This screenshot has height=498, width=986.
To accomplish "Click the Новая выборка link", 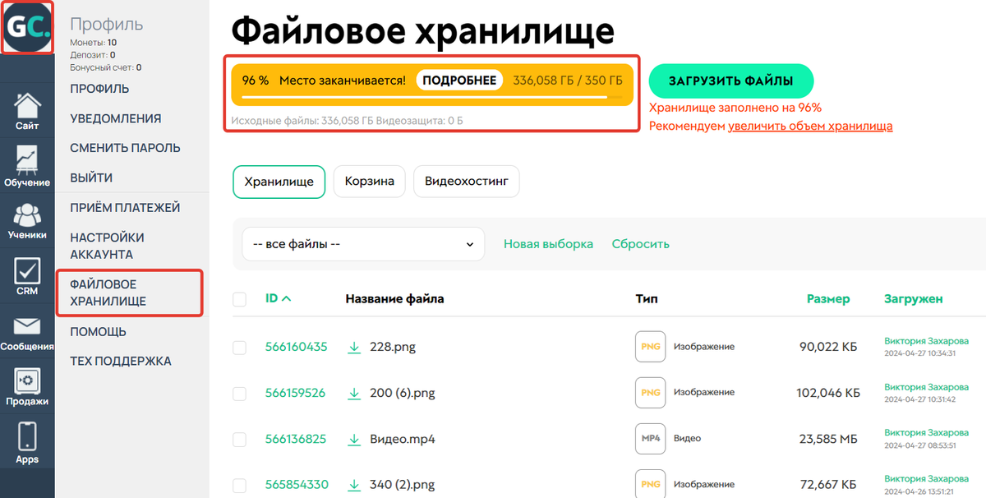I will tap(548, 244).
